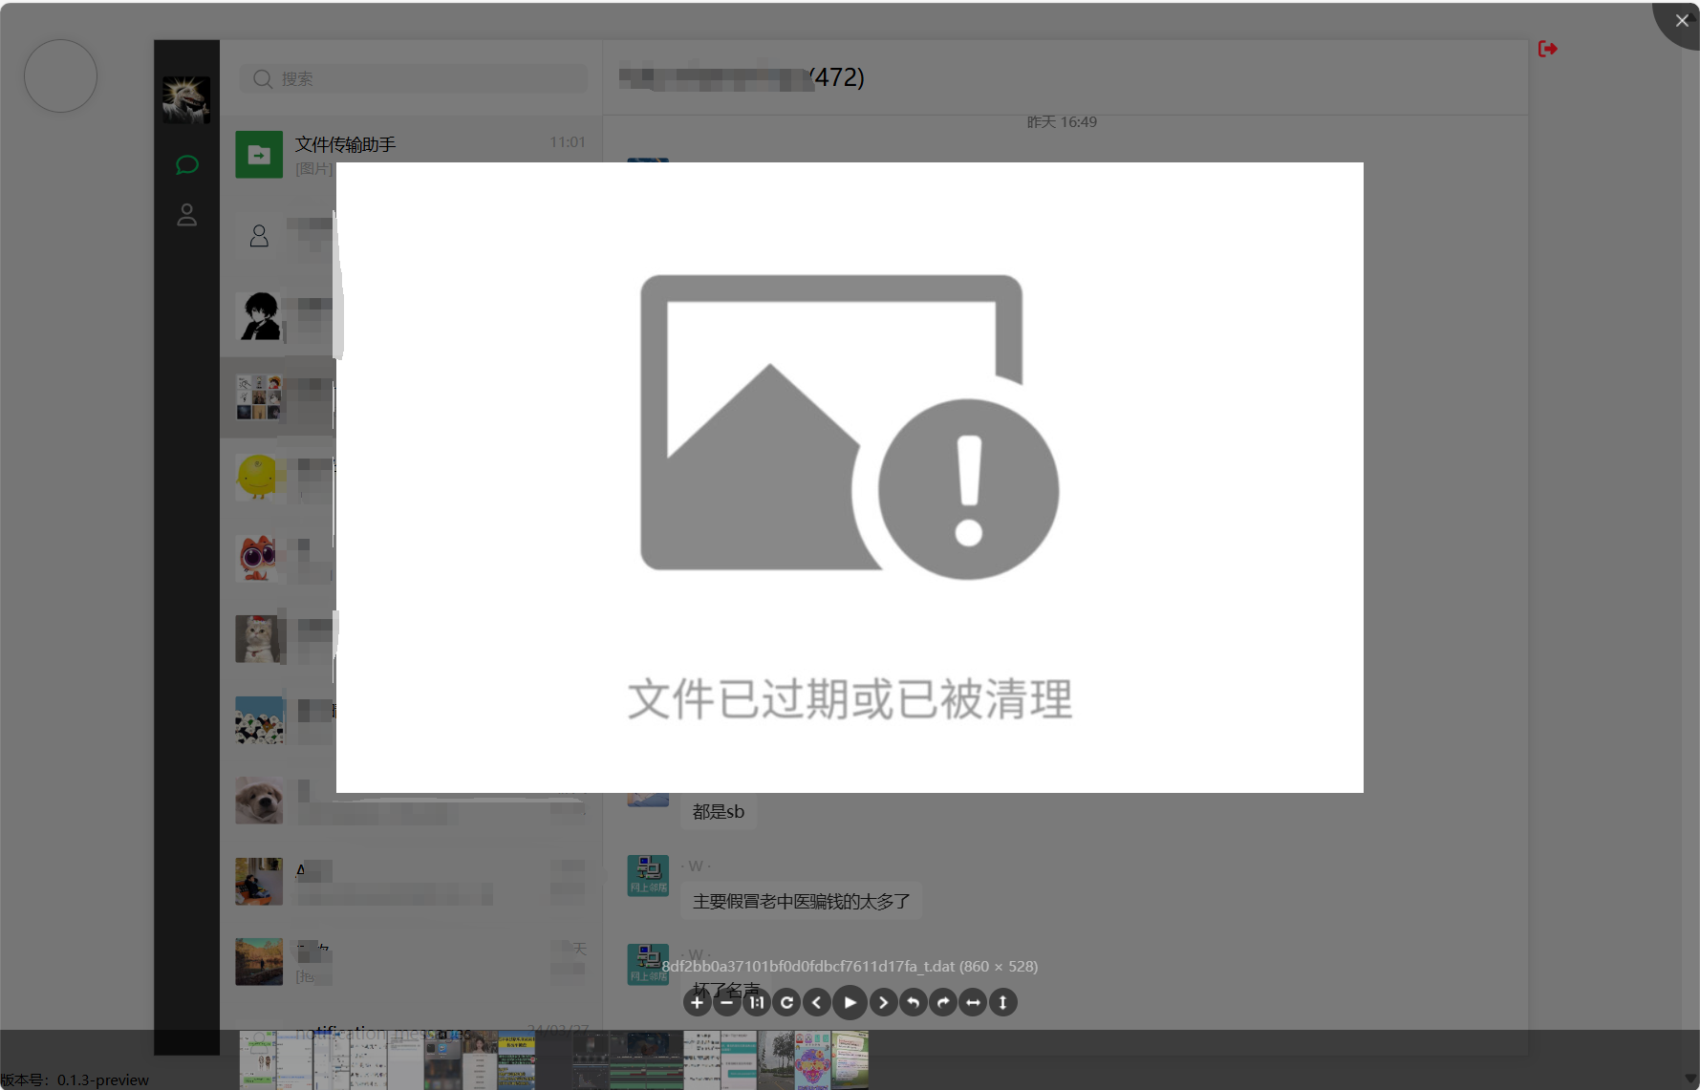Click the red logout icon
Viewport: 1700px width, 1090px height.
pos(1547,49)
